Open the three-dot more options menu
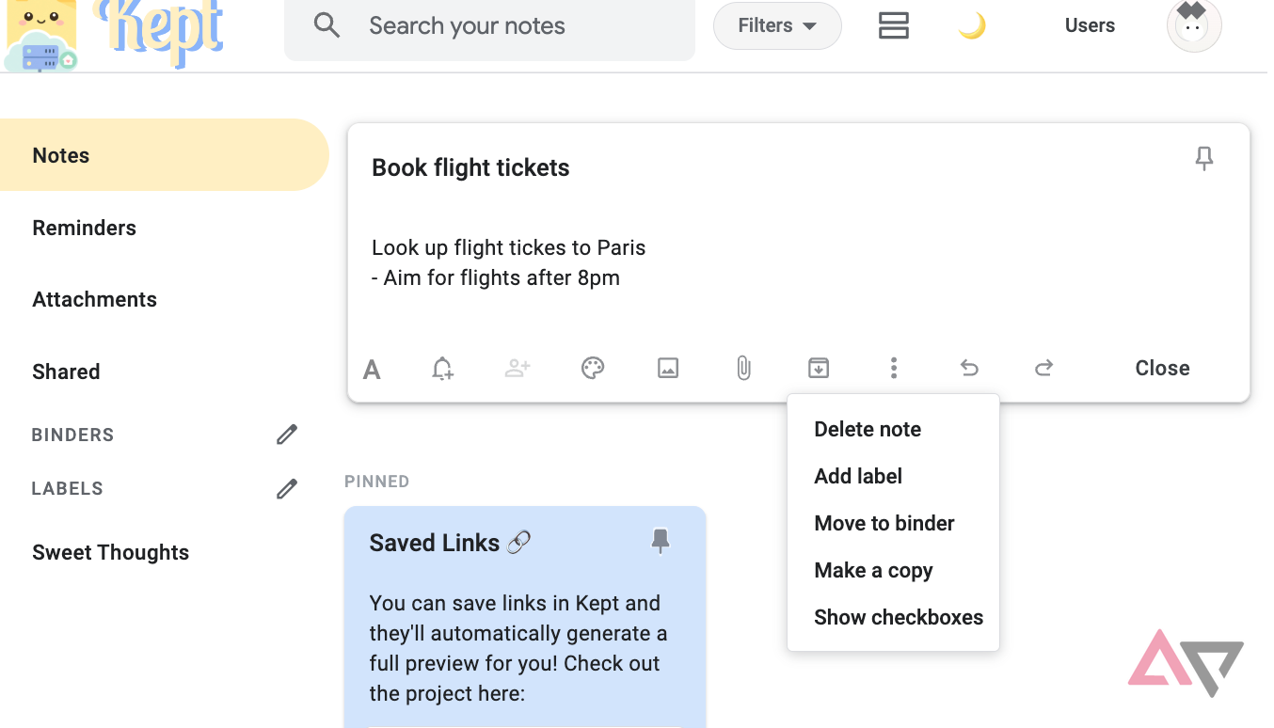Screen dimensions: 1274x728 894,368
